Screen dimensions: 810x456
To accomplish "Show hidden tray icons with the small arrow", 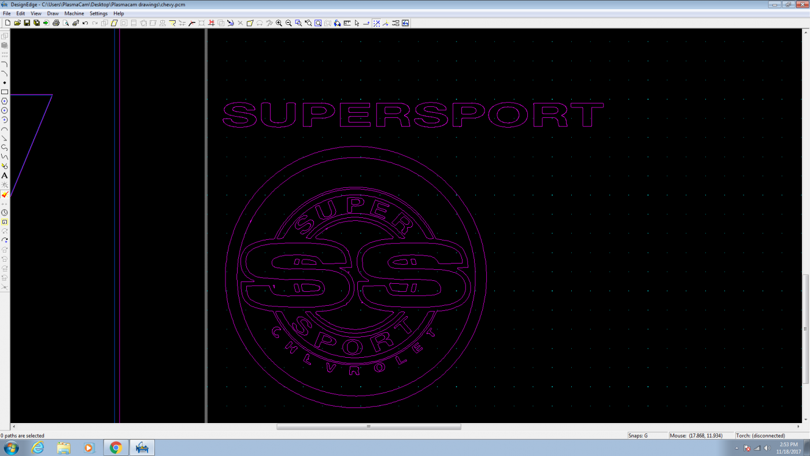I will coord(737,448).
